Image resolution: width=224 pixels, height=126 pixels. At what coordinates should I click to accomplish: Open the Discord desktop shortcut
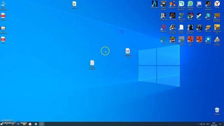coord(199,5)
